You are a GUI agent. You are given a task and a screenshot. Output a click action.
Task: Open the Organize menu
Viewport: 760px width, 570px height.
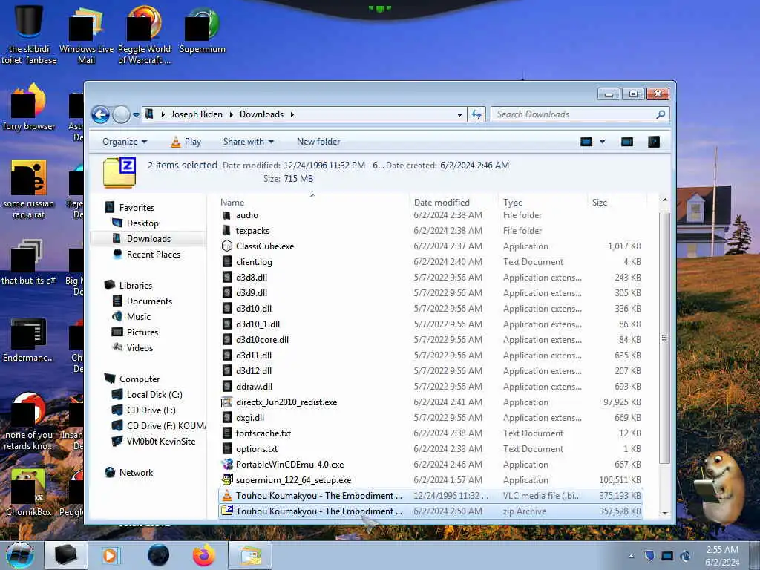point(125,142)
